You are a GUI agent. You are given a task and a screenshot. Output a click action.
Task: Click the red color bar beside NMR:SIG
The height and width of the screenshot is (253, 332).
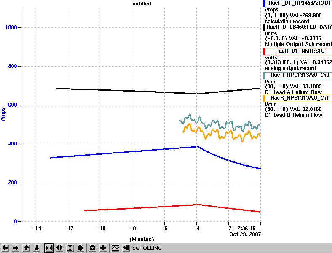point(264,51)
